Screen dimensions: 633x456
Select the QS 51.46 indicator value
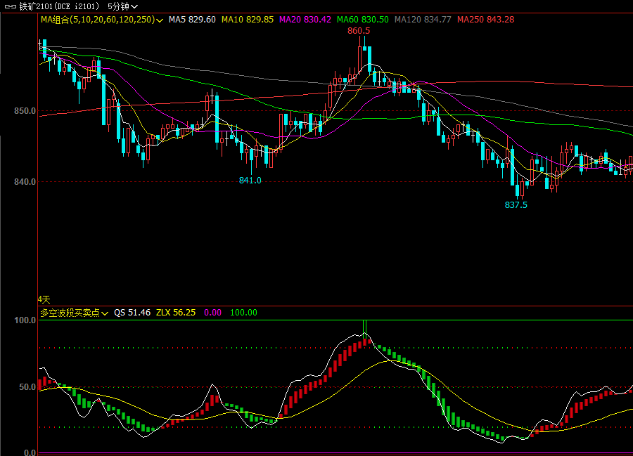[132, 313]
